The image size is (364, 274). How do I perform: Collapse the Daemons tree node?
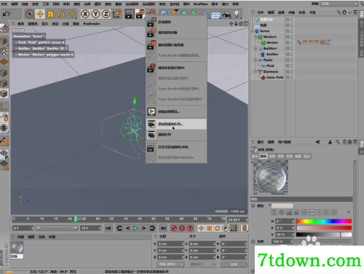tap(256, 71)
